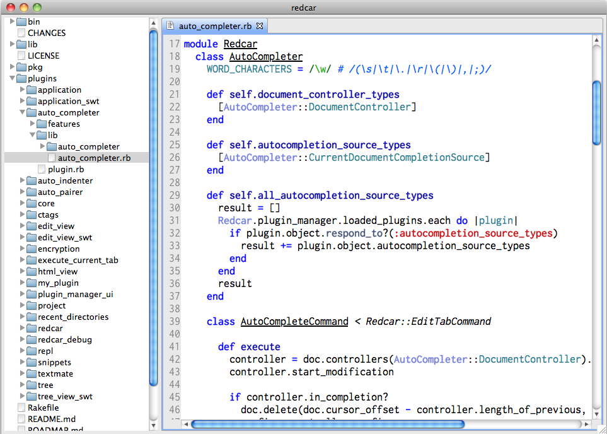
Task: Expand the application_swt folder
Action: (22, 101)
